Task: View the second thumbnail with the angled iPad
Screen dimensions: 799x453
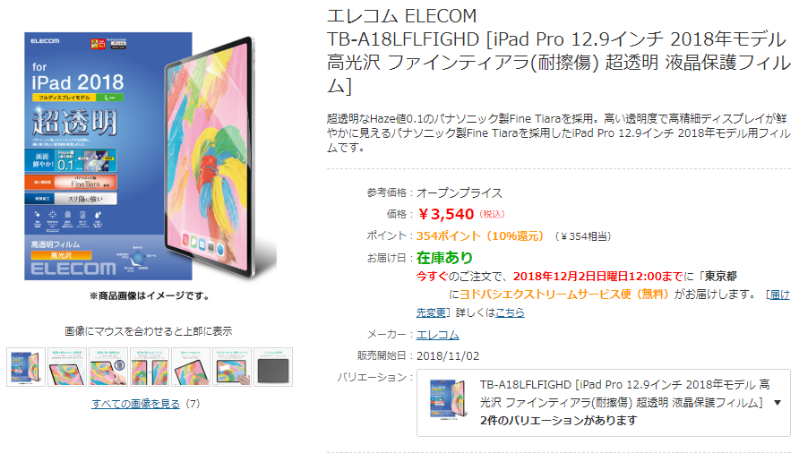Action: (x=67, y=367)
